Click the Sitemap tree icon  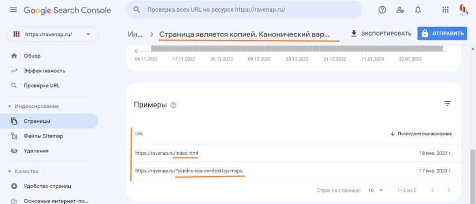14,136
